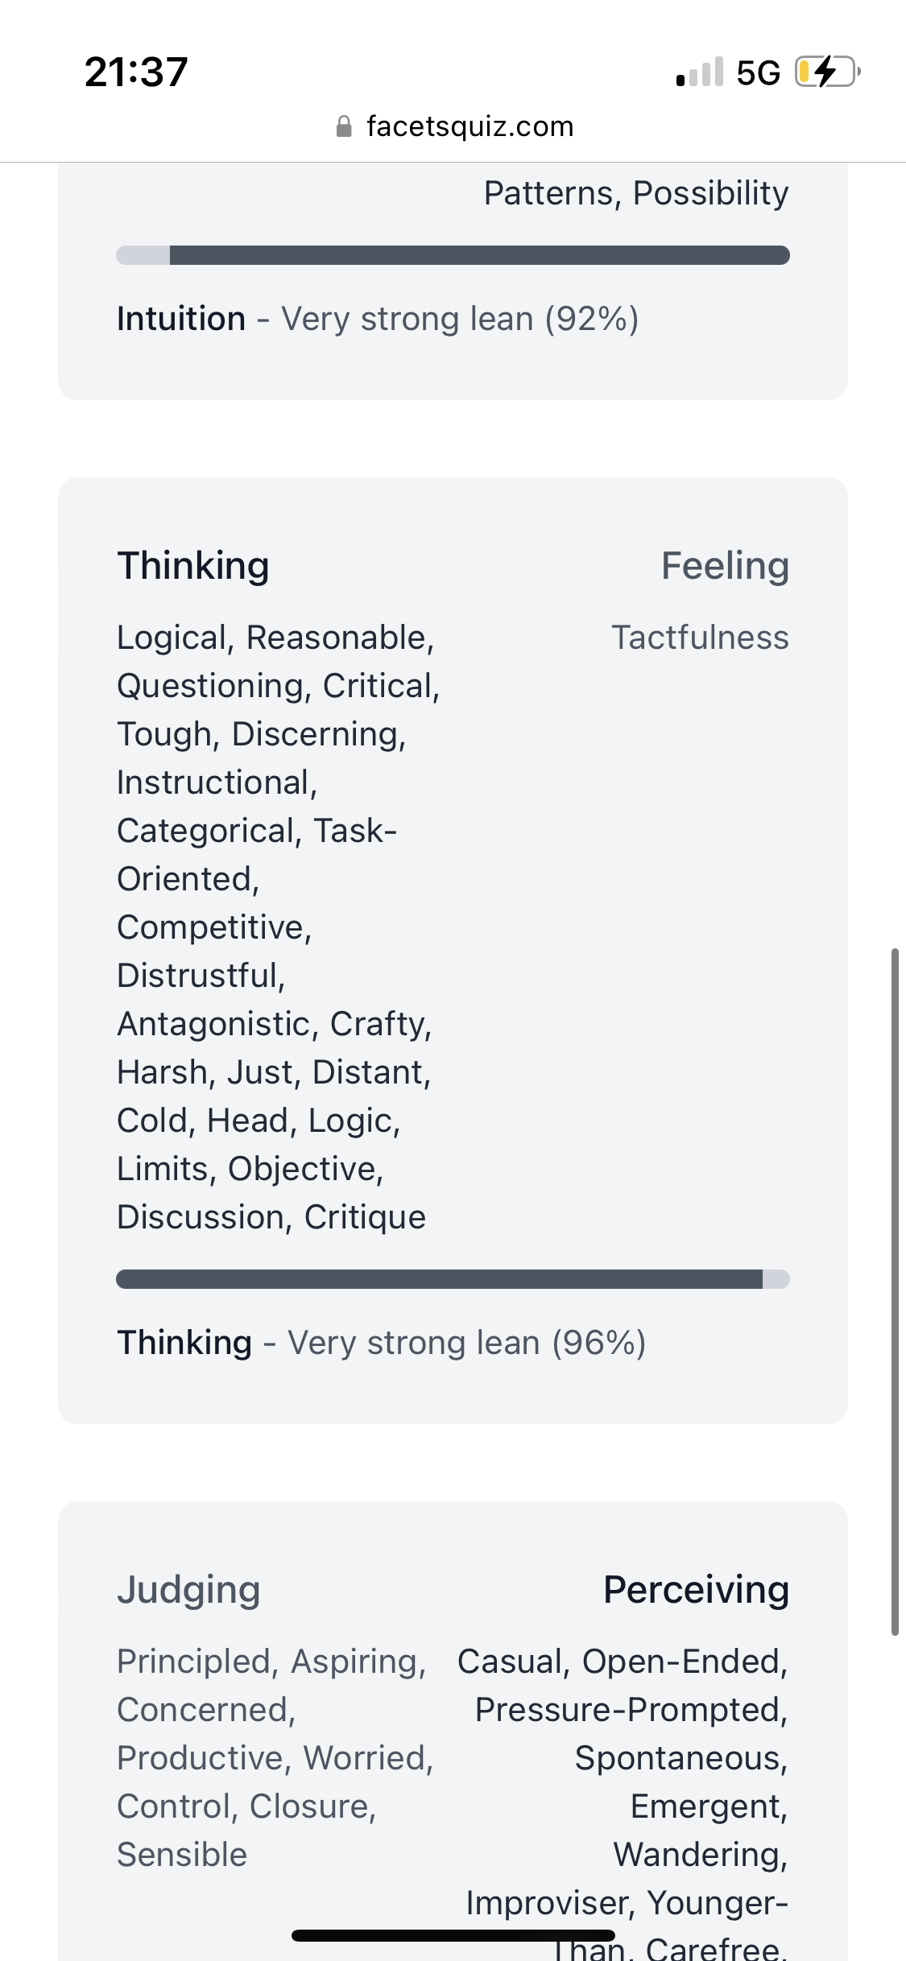Tap the facetsquiz.com address bar
The width and height of the screenshot is (906, 1961).
[470, 126]
